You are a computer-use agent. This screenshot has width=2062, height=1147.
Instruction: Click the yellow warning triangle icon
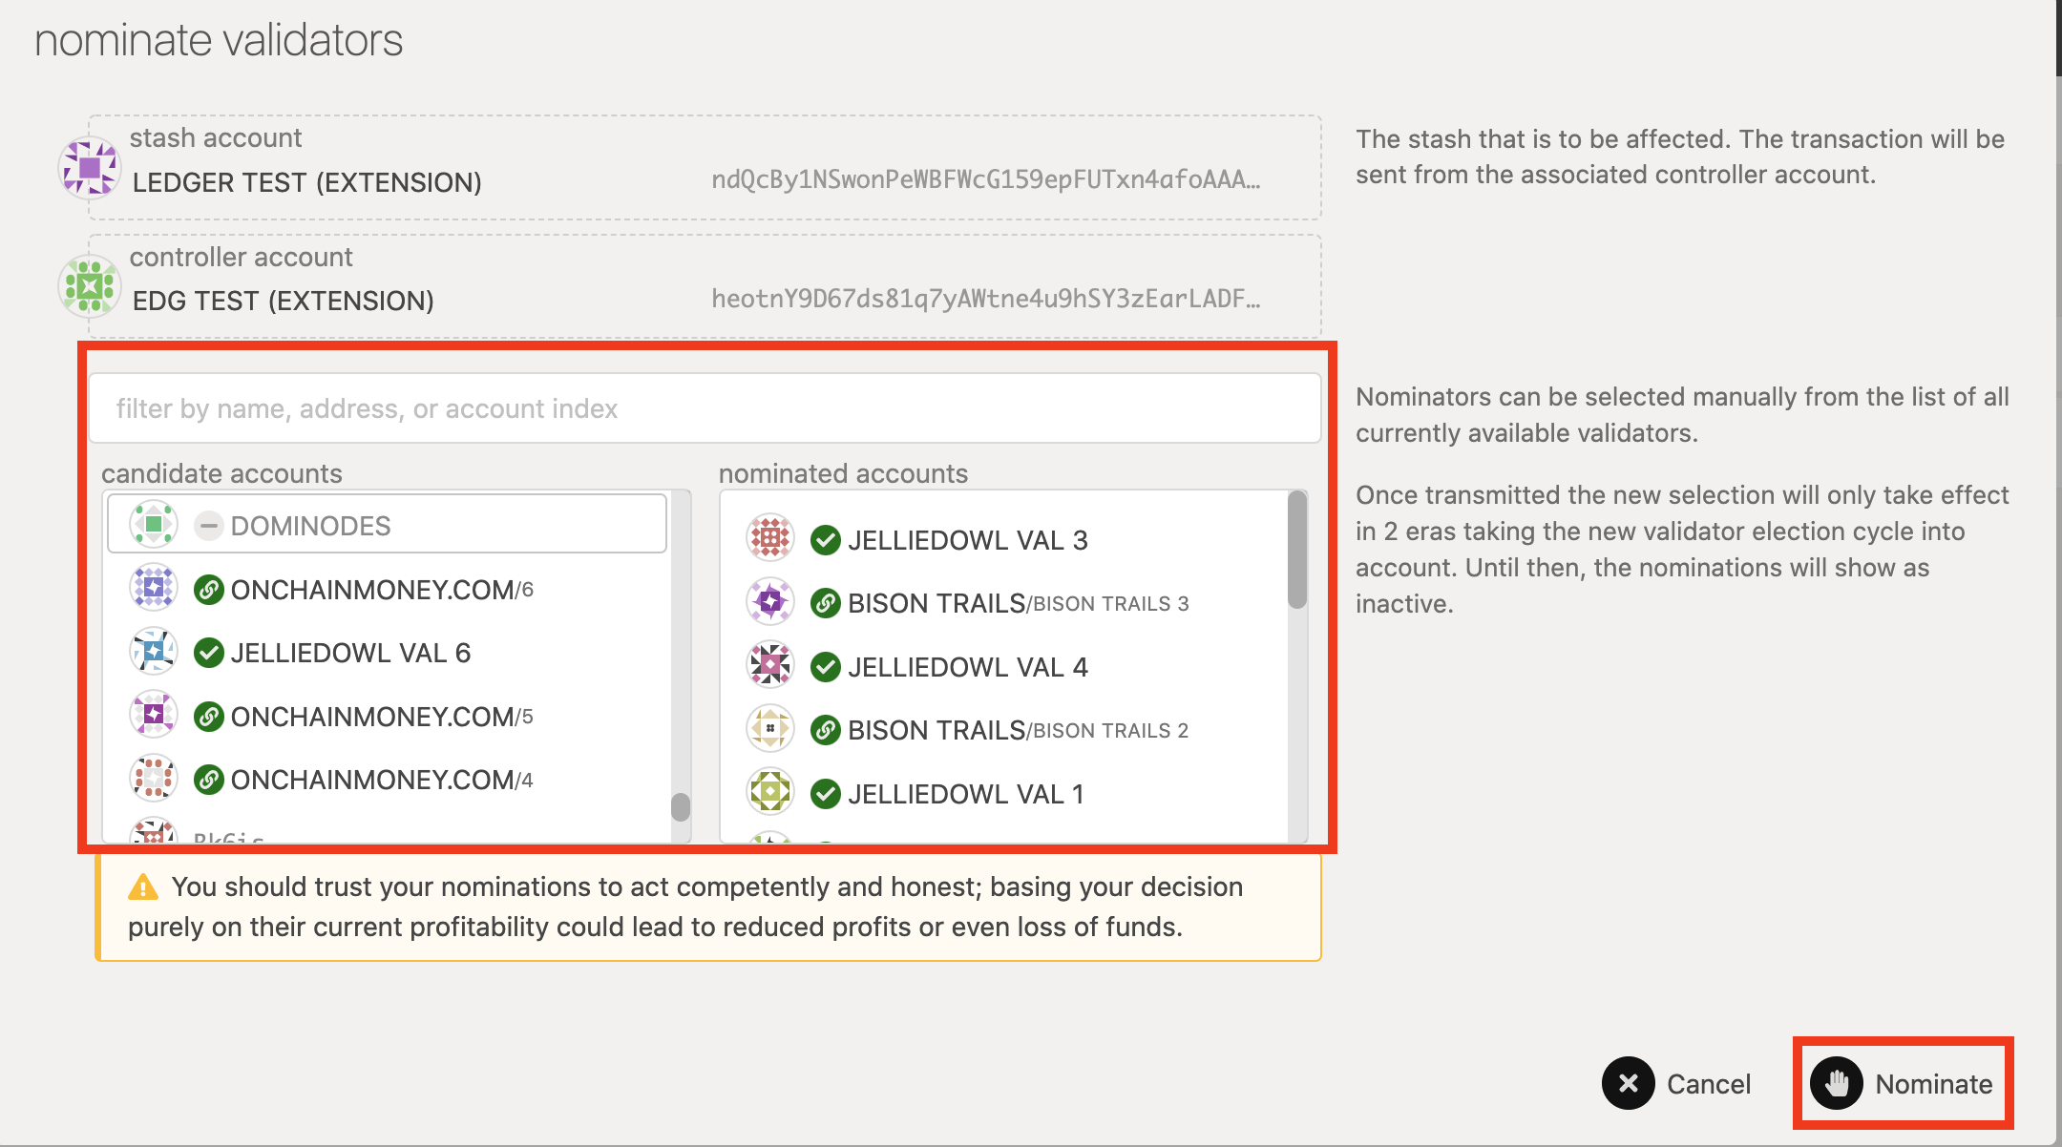pos(143,887)
